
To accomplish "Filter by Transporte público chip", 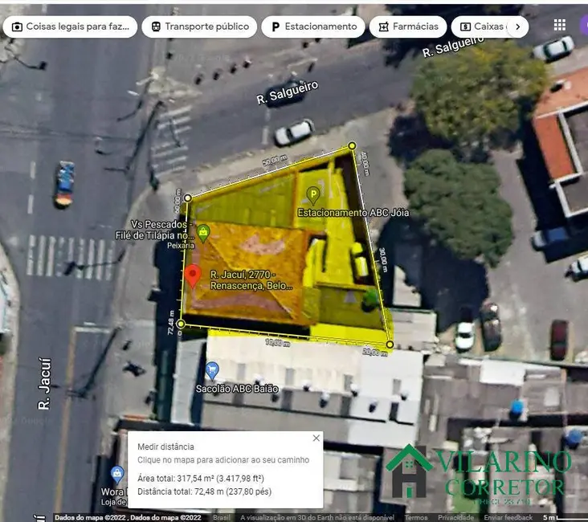I will (199, 27).
